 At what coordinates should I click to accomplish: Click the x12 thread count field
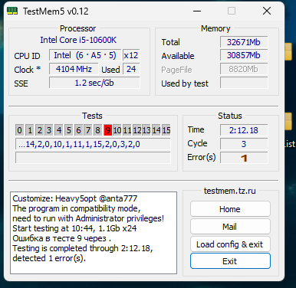131,55
